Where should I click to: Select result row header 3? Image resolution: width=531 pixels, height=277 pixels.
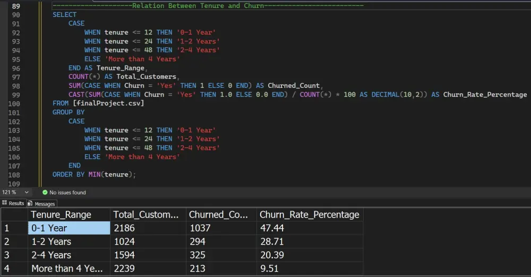click(x=14, y=255)
